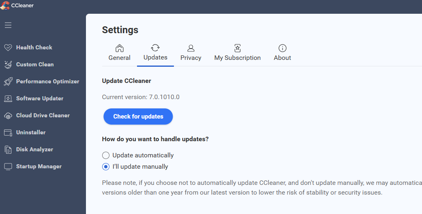Choose the I'll update manually radio option
This screenshot has height=214, width=422.
click(106, 167)
